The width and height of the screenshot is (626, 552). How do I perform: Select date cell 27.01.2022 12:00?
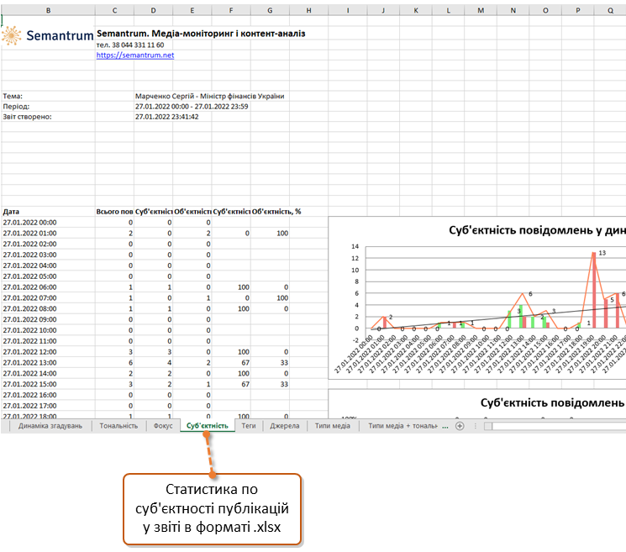point(48,352)
